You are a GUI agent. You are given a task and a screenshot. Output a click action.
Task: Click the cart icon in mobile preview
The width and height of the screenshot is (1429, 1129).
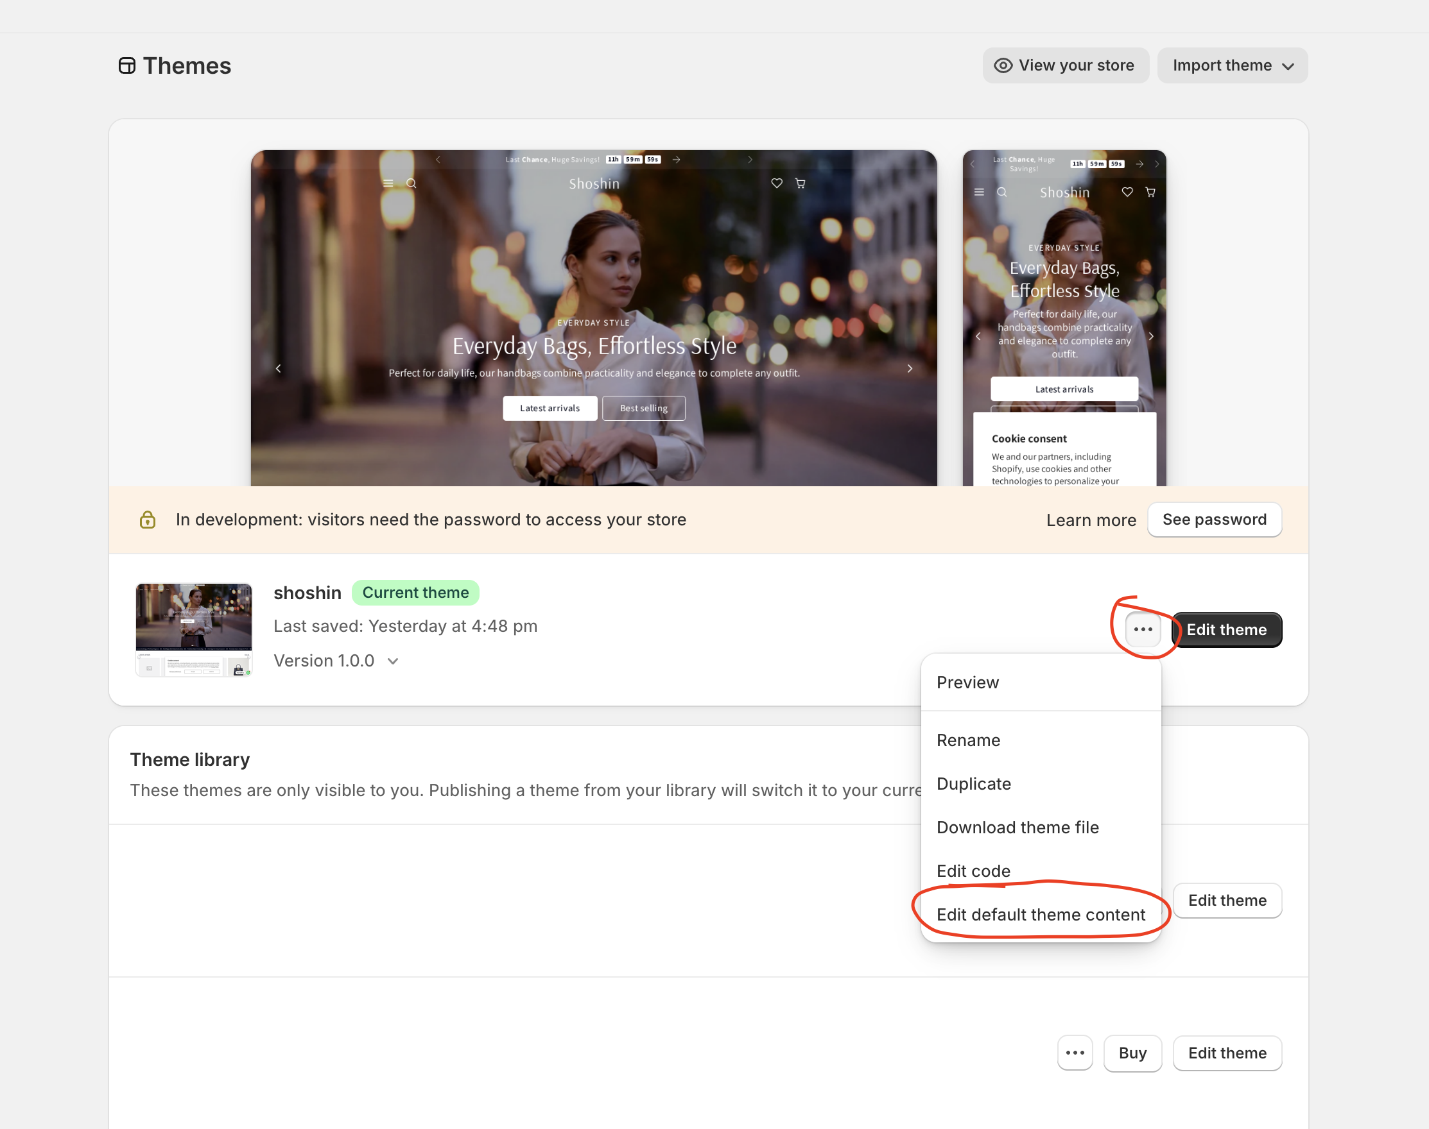click(1150, 192)
